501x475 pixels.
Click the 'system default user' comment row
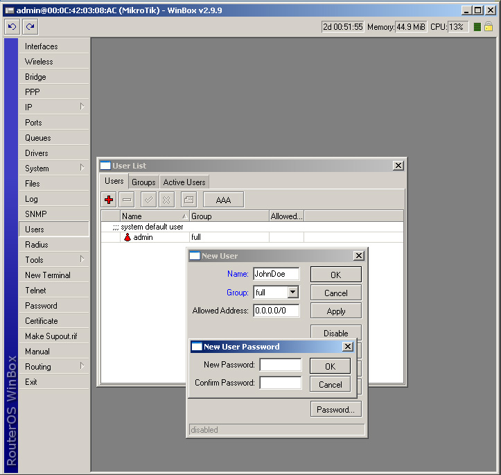click(x=252, y=227)
